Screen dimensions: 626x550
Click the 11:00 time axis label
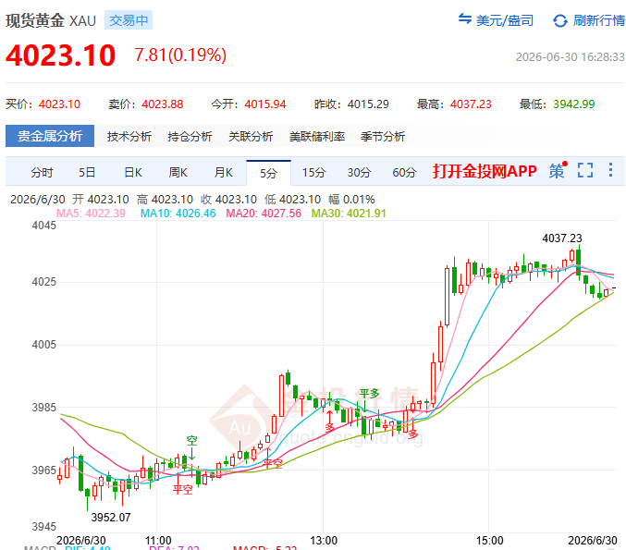click(158, 541)
